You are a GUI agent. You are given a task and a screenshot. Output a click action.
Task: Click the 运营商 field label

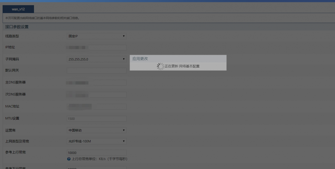(x=10, y=130)
